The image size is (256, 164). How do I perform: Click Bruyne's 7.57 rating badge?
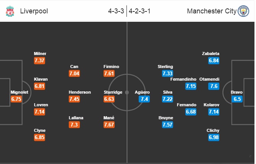point(168,125)
